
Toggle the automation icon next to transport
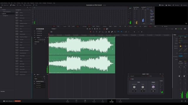coord(104,29)
